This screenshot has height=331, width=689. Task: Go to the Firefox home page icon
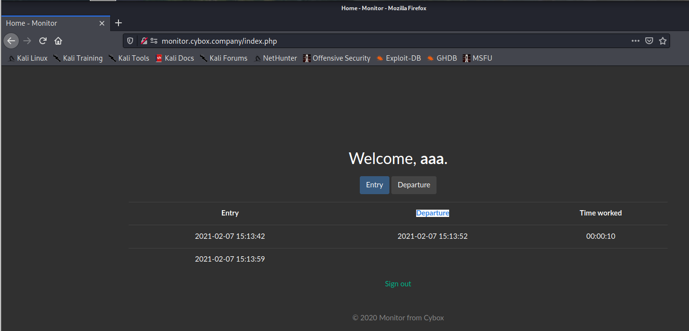(x=58, y=41)
